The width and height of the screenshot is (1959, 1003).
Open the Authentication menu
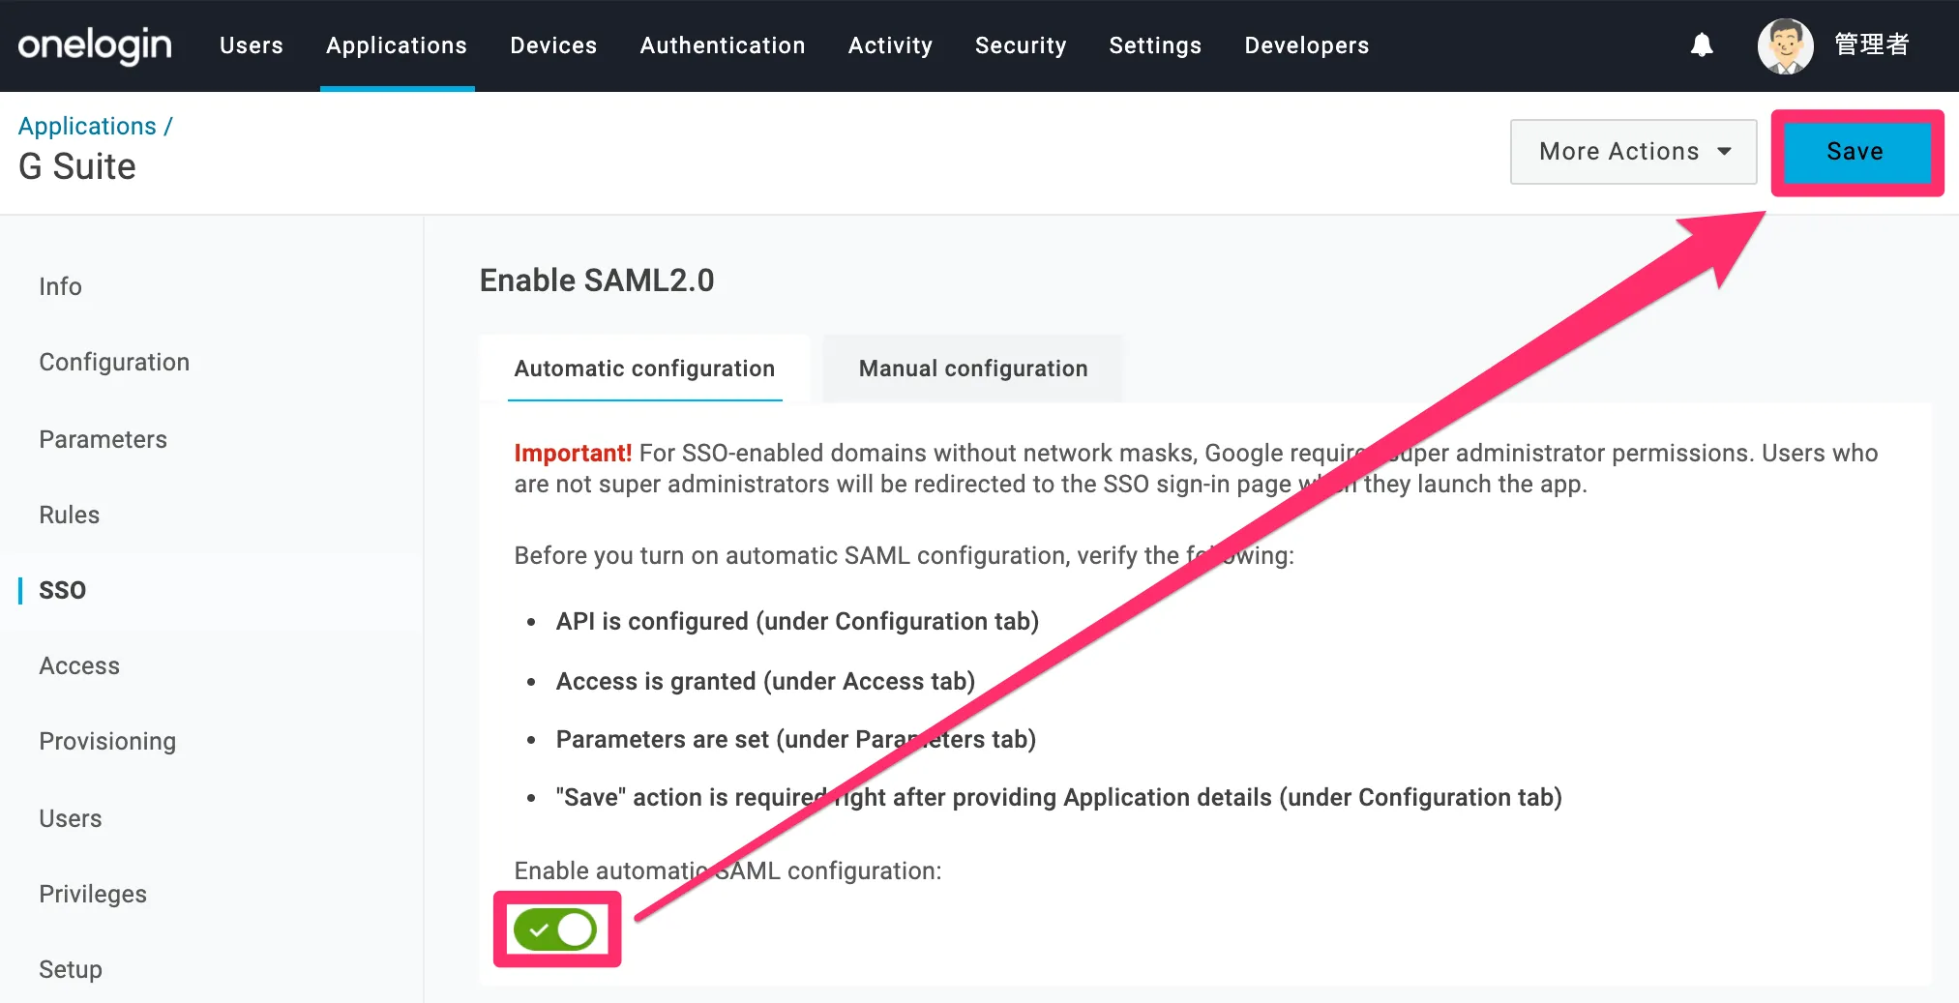[723, 45]
